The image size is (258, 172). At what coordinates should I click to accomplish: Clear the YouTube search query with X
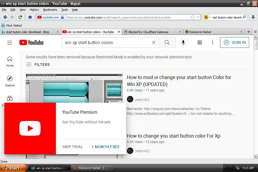tap(154, 42)
